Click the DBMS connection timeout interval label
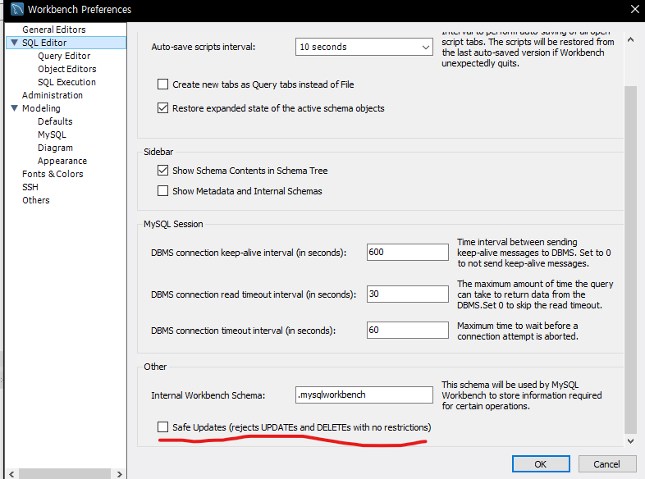Viewport: 645px width, 479px height. [x=243, y=331]
